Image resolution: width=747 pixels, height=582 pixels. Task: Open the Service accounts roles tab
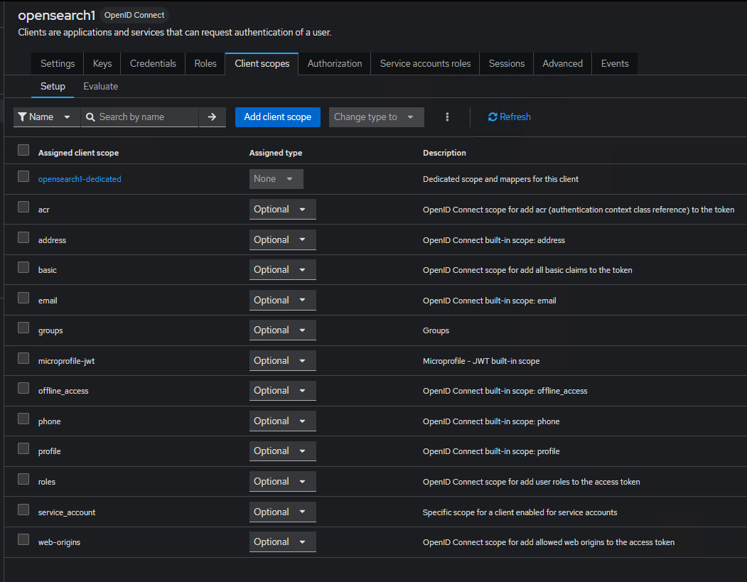(425, 64)
